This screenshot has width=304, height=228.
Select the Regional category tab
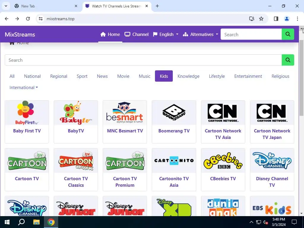coord(59,76)
